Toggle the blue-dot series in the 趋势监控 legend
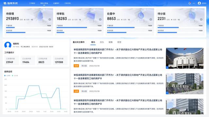The height and width of the screenshot is (117, 209). 7,76
